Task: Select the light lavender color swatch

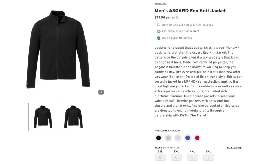Action: pyautogui.click(x=178, y=138)
